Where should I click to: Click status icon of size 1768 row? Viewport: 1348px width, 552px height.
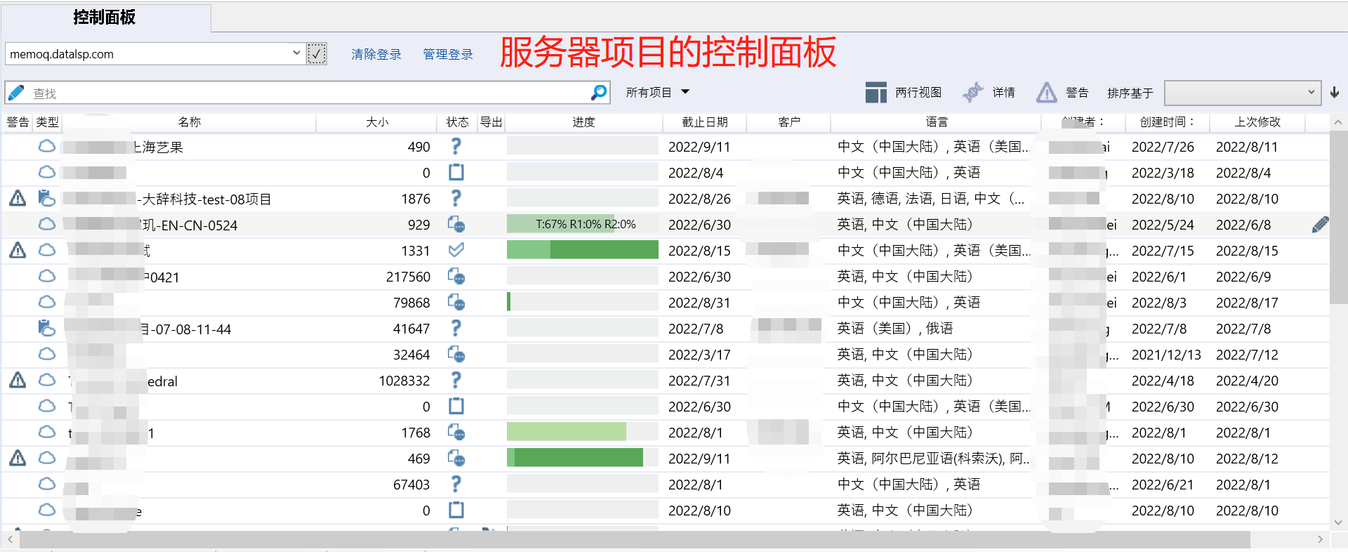pos(456,432)
